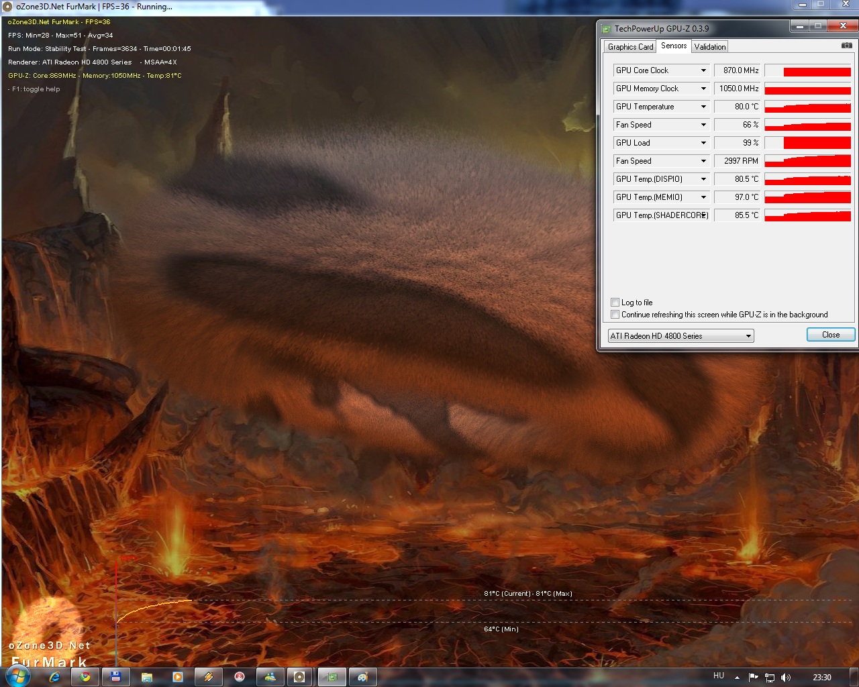Open the GPU Temperature sensor dropdown
The height and width of the screenshot is (687, 859).
(x=703, y=107)
